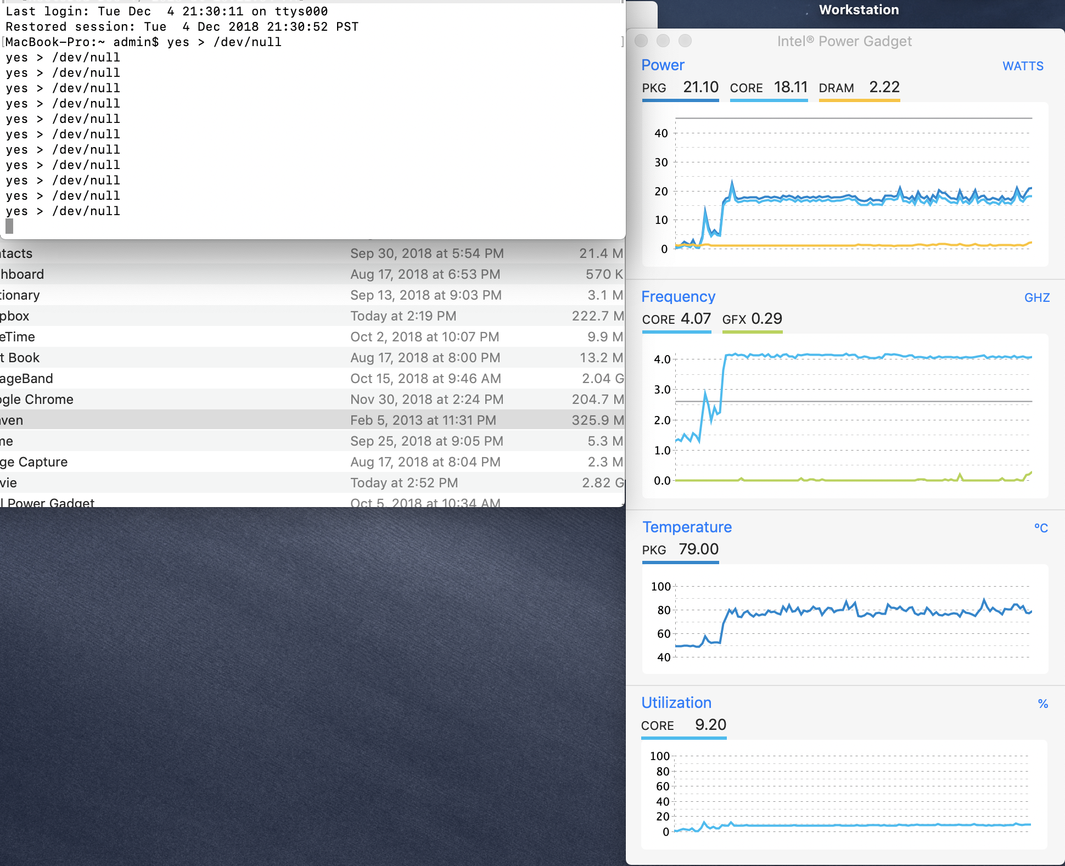Image resolution: width=1065 pixels, height=866 pixels.
Task: Click the Terminal cursor block
Action: tap(9, 226)
